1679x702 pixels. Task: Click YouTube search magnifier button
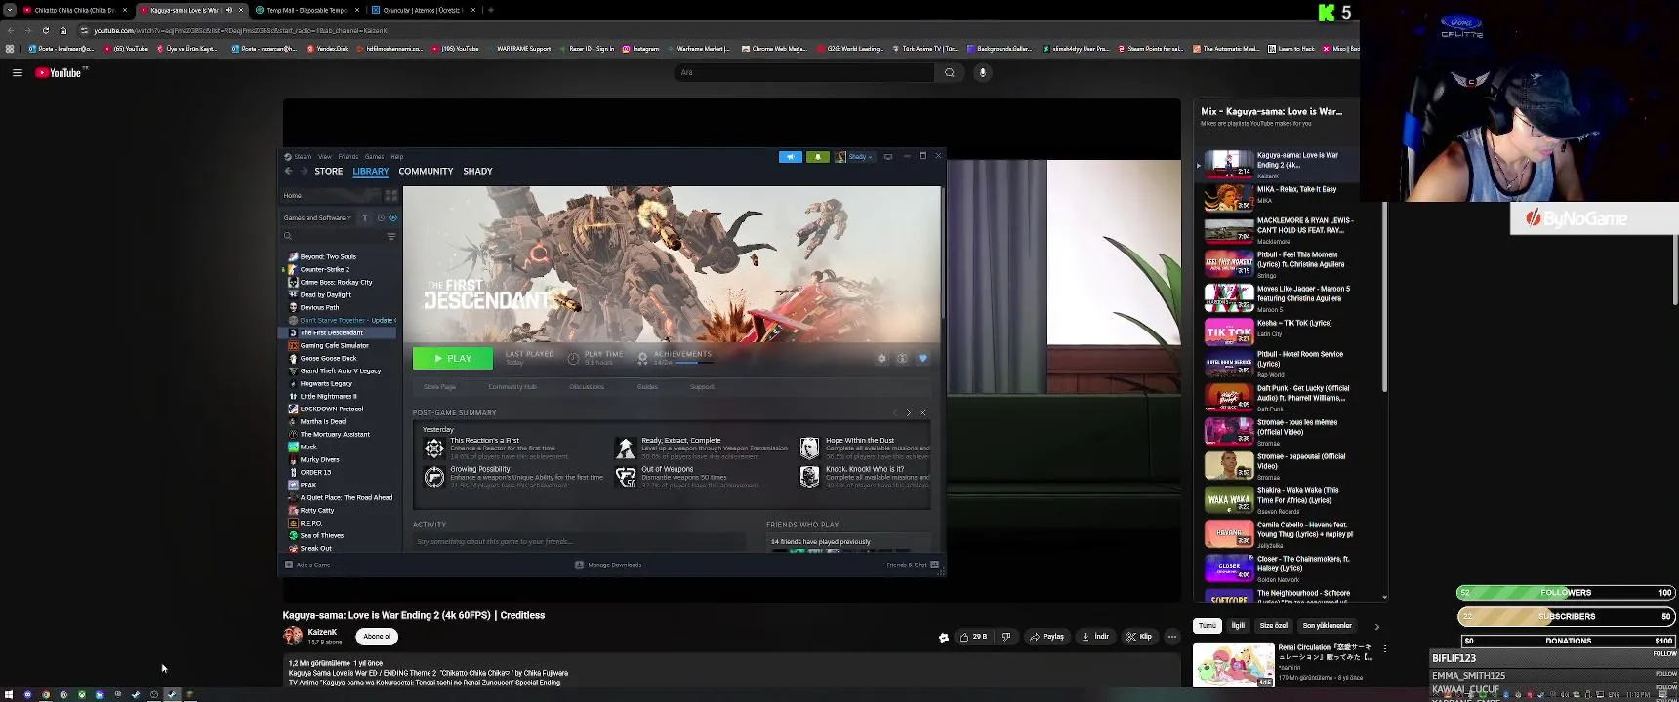[x=949, y=72]
